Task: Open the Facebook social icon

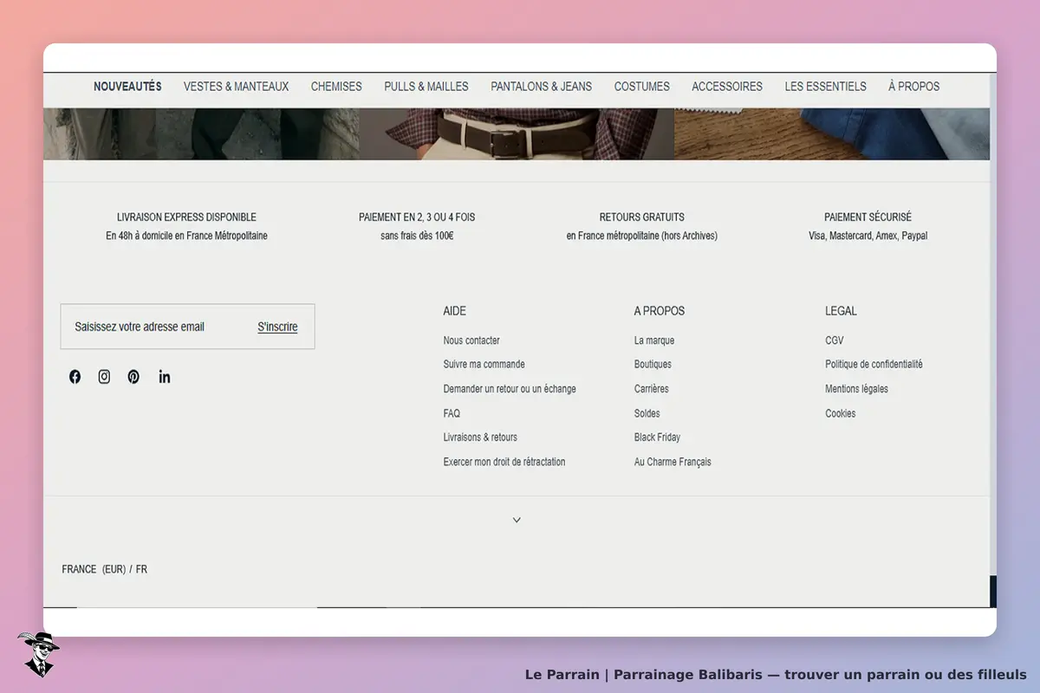Action: (75, 377)
